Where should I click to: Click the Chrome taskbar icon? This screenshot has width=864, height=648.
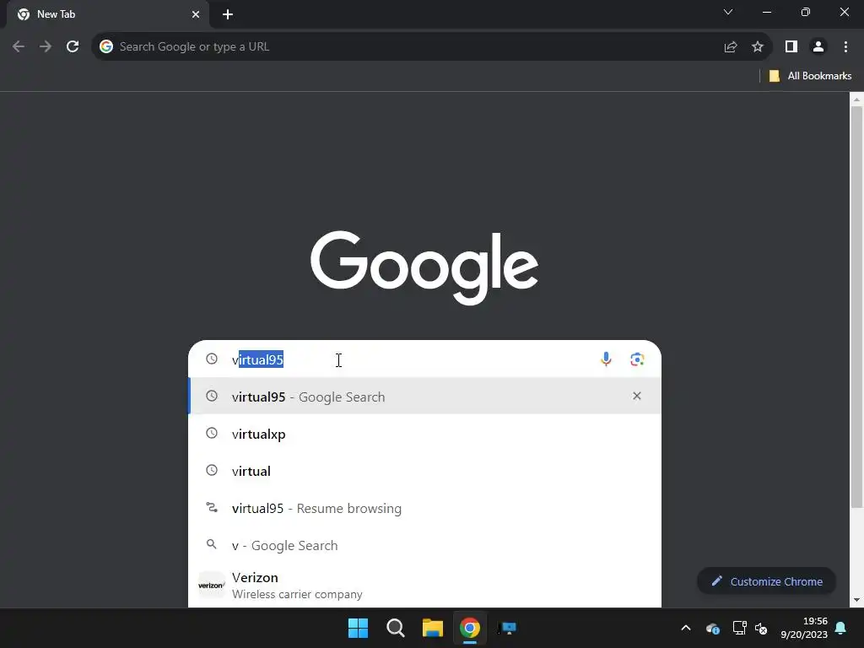[x=470, y=628]
